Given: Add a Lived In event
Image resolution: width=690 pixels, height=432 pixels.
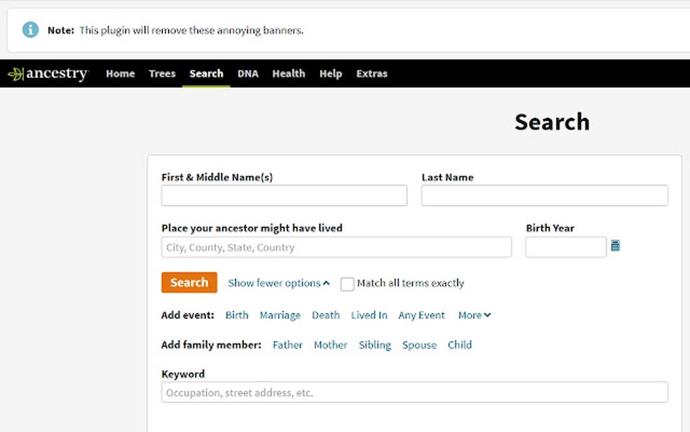Looking at the screenshot, I should [368, 315].
